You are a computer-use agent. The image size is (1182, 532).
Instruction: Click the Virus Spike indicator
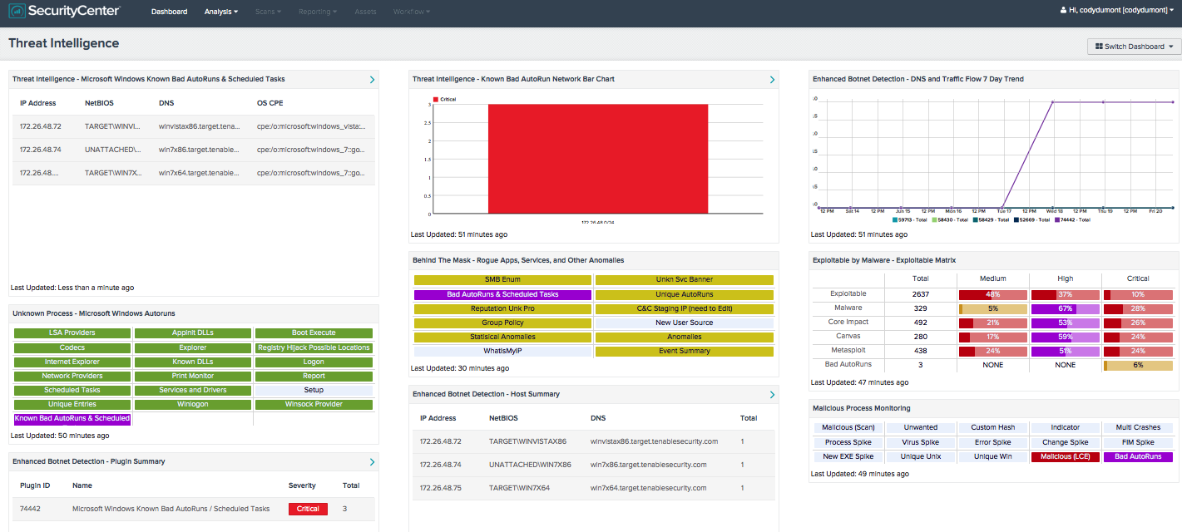[921, 442]
